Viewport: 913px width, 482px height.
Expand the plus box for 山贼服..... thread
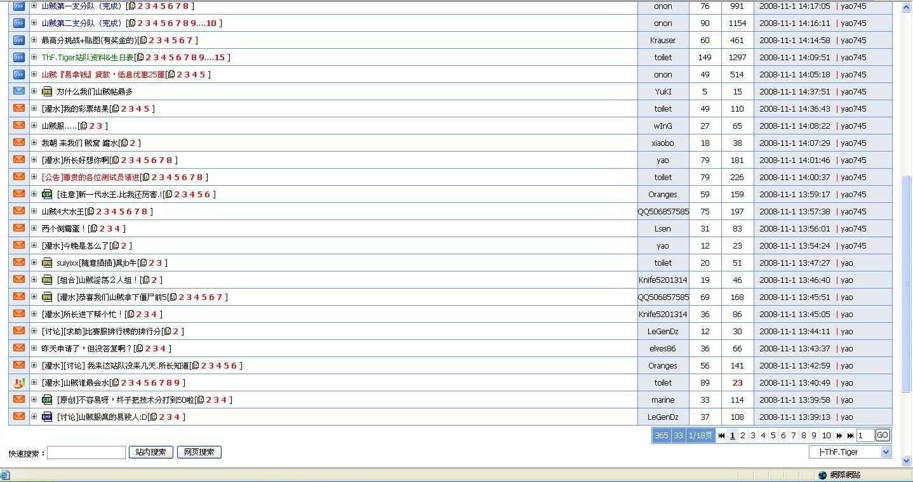(34, 126)
